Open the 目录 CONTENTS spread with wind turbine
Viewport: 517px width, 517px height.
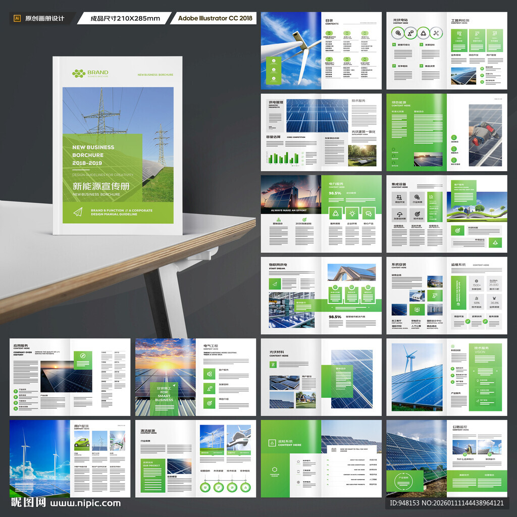[x=321, y=51]
